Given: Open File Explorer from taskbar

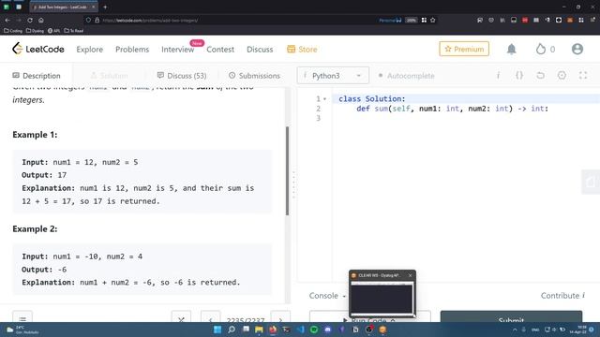Looking at the screenshot, I should click(259, 330).
